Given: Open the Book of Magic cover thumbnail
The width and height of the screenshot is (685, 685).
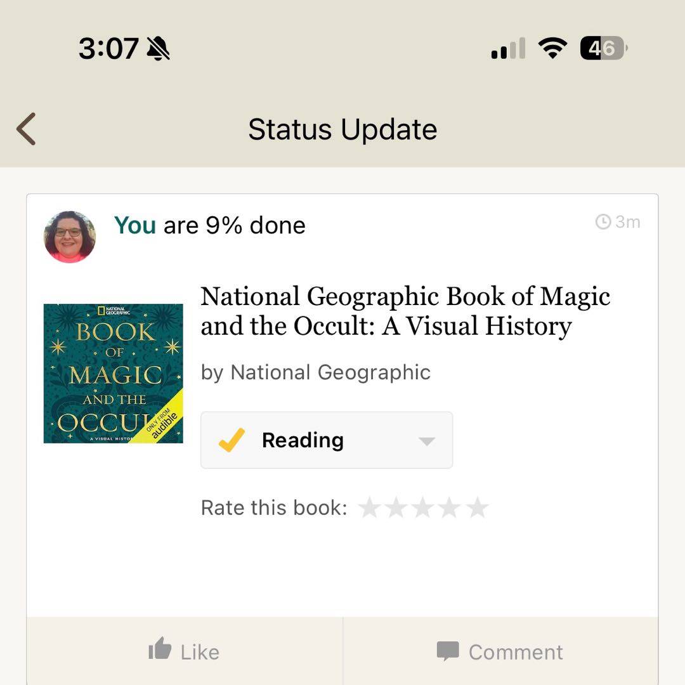Looking at the screenshot, I should (113, 374).
